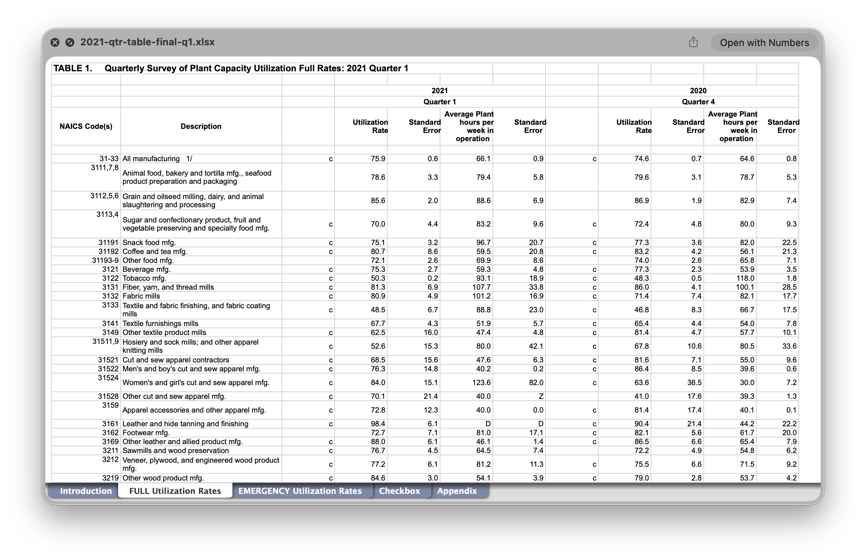Image resolution: width=866 pixels, height=560 pixels.
Task: Switch to the Checkbox sheet tab
Action: 400,491
